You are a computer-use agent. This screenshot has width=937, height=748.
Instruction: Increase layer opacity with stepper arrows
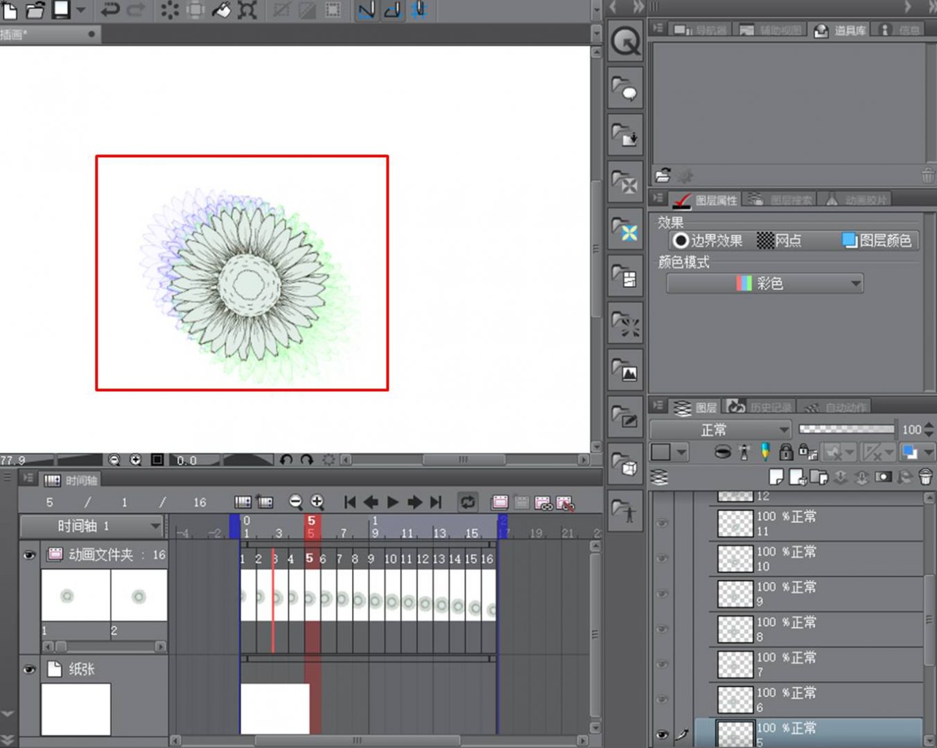point(929,425)
